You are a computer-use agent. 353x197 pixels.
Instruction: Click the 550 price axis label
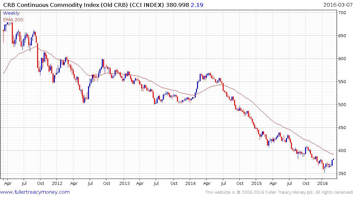coord(342,82)
